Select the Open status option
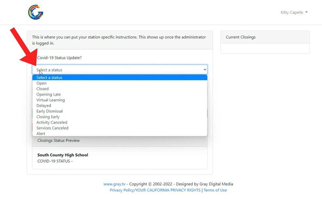322x199 pixels. (x=41, y=83)
